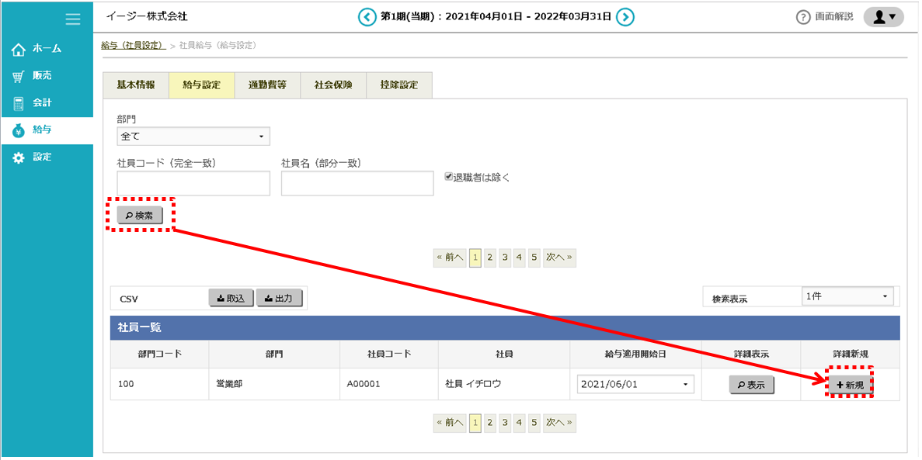Click the 給与（社員設定） breadcrumb link

133,46
